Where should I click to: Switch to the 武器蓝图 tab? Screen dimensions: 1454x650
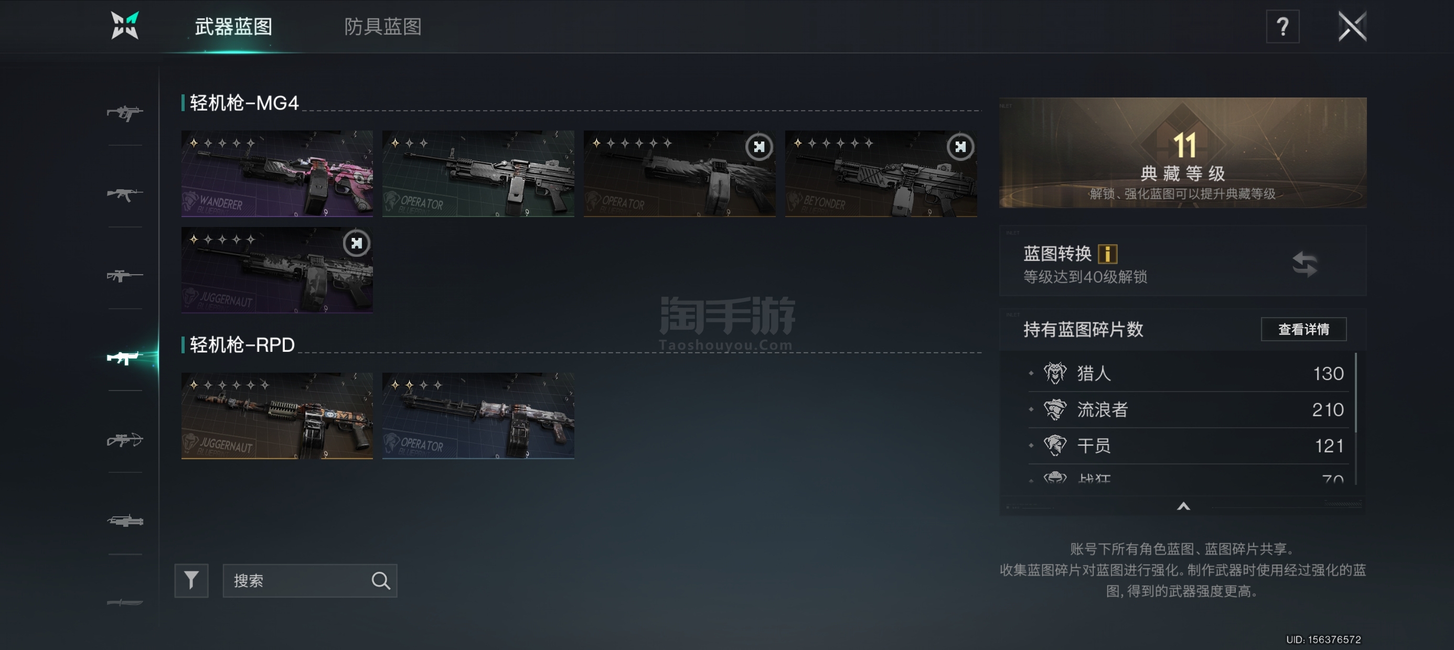[x=233, y=27]
